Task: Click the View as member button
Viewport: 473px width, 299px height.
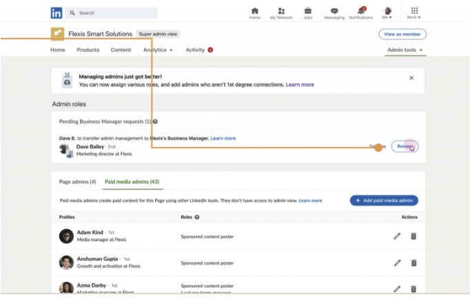Action: 402,34
